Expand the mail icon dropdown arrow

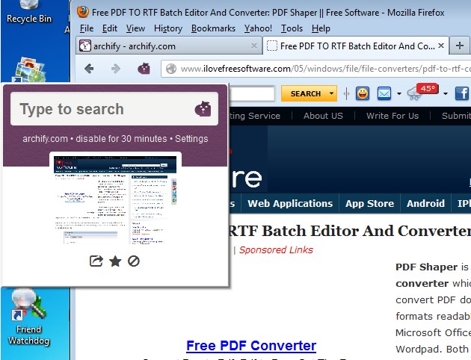click(399, 94)
